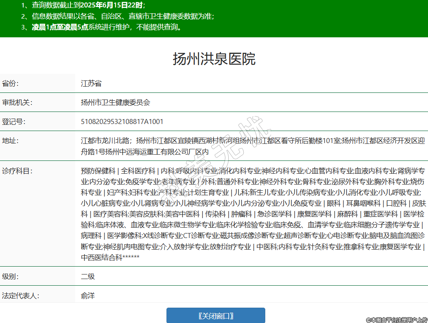Click the 江苏省 province value
428x323 pixels.
(x=91, y=83)
